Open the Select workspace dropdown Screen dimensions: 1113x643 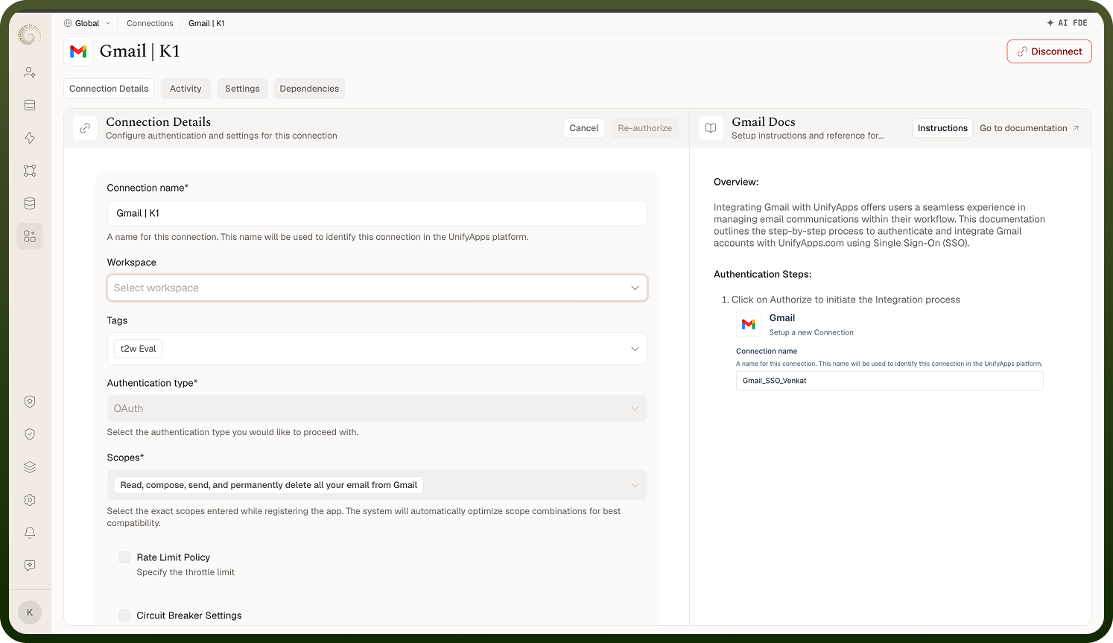377,288
